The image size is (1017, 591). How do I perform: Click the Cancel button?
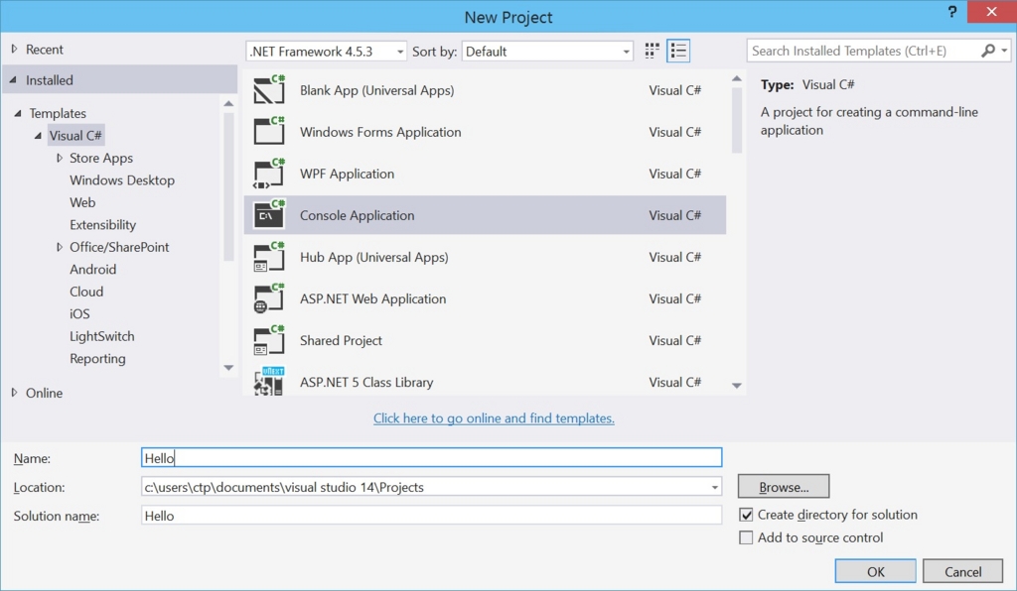962,571
